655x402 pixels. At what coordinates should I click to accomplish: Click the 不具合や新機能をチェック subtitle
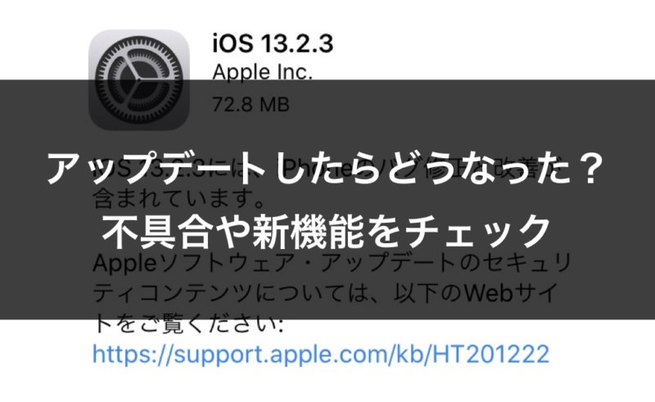pyautogui.click(x=326, y=231)
